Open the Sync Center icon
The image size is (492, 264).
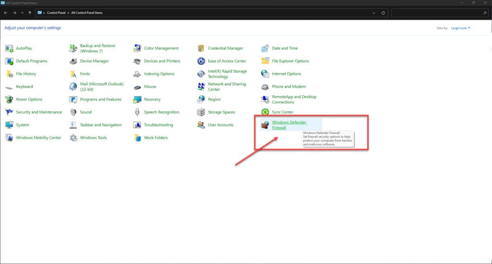[265, 112]
